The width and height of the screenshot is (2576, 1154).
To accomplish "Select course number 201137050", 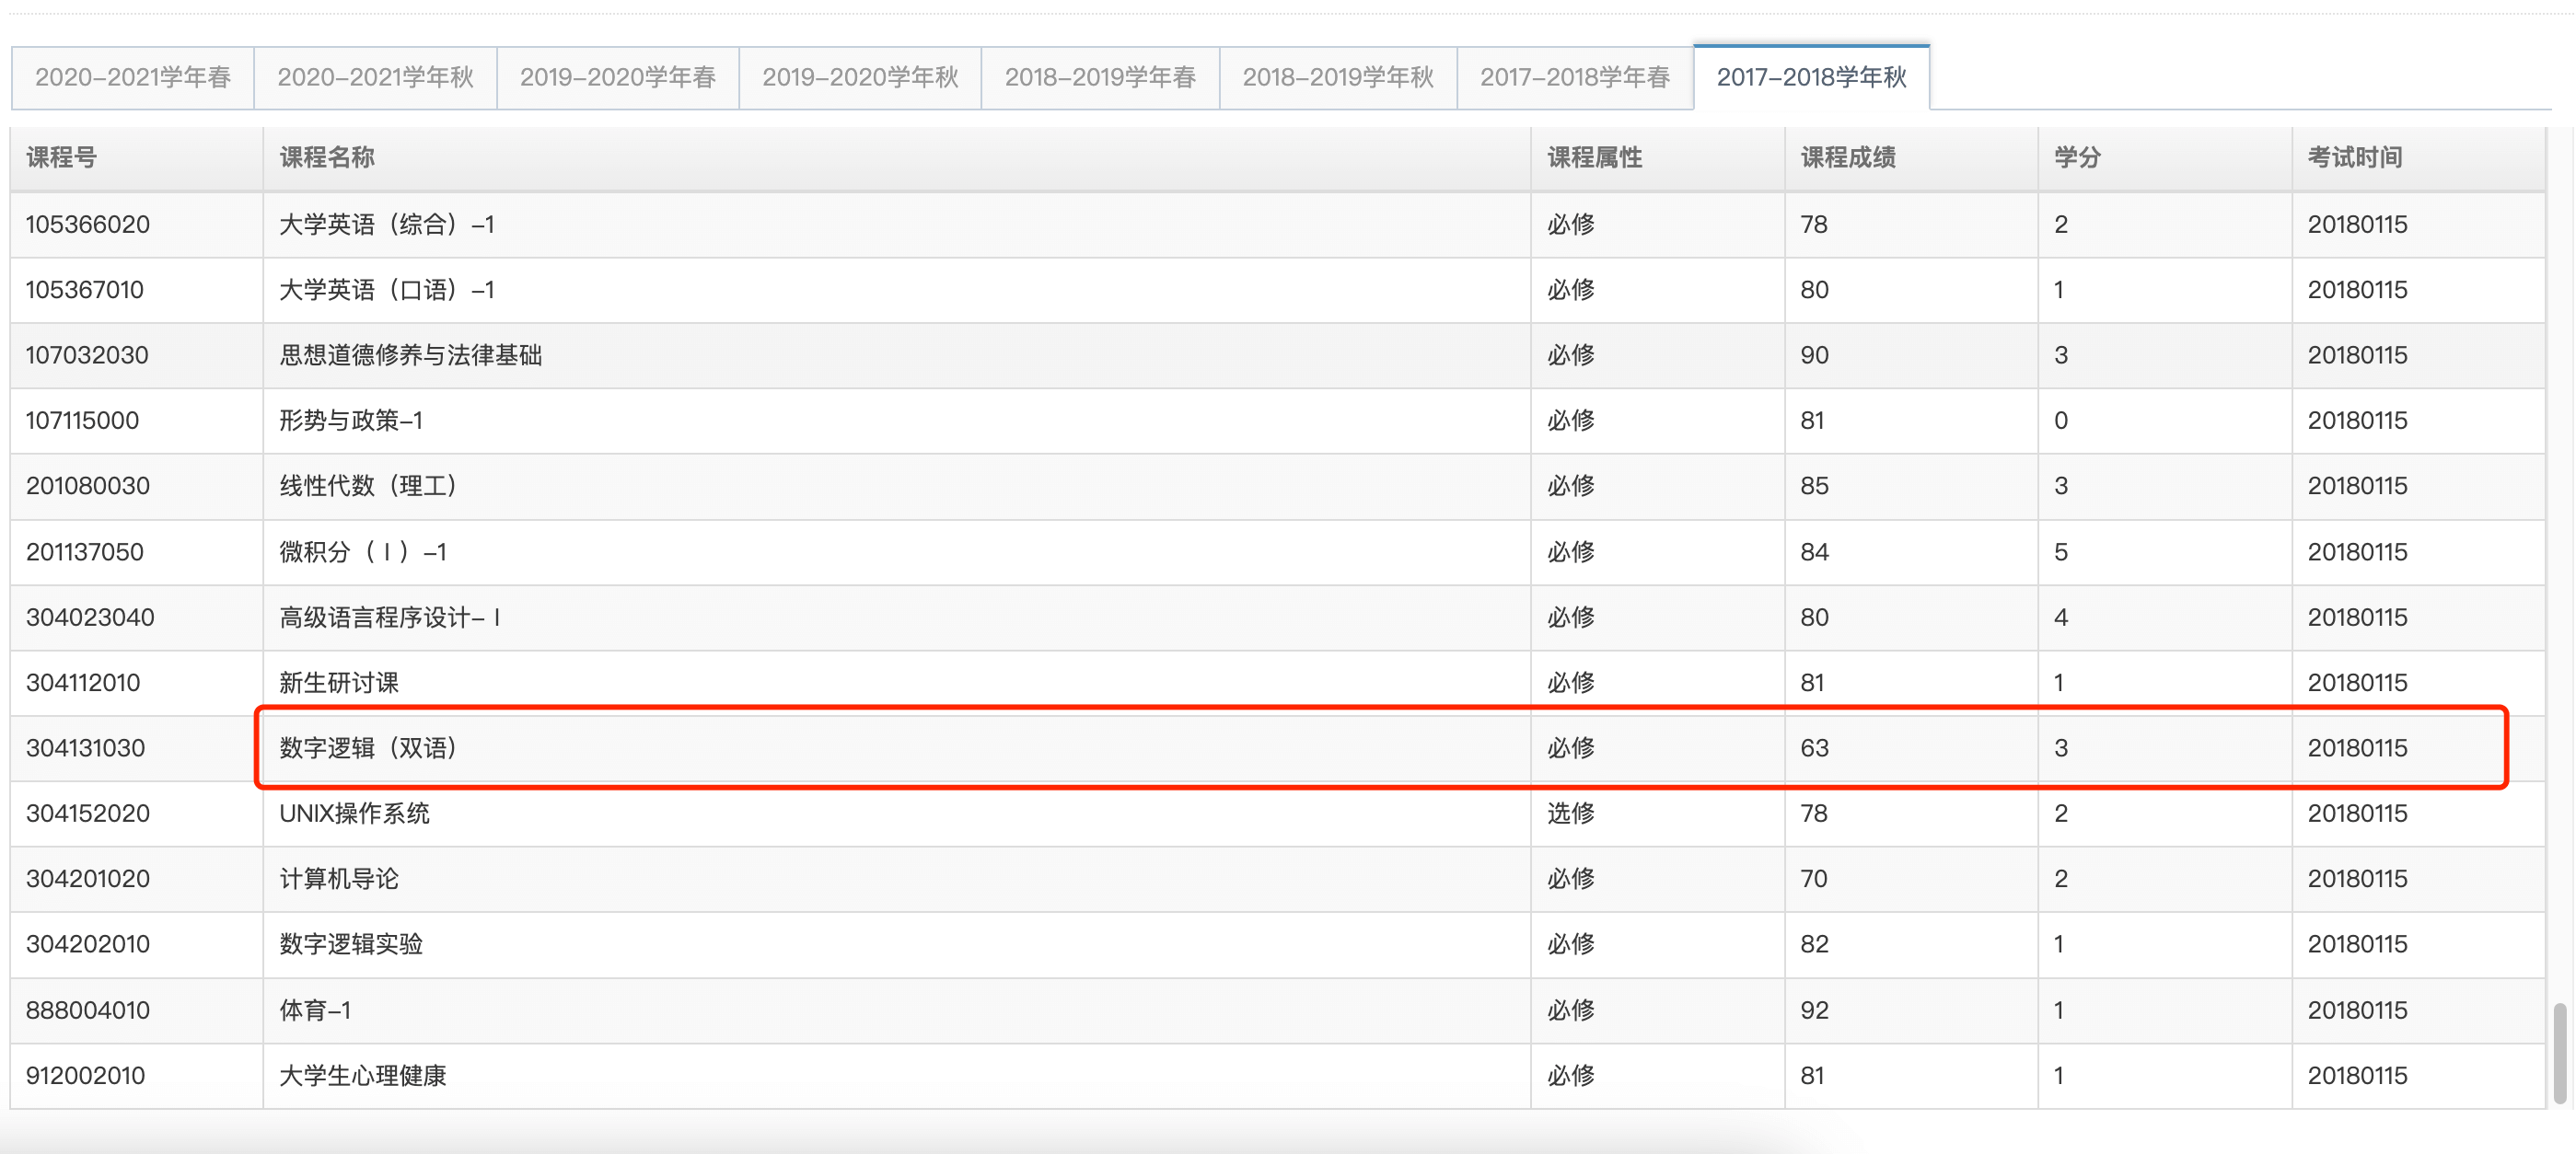I will pos(85,551).
